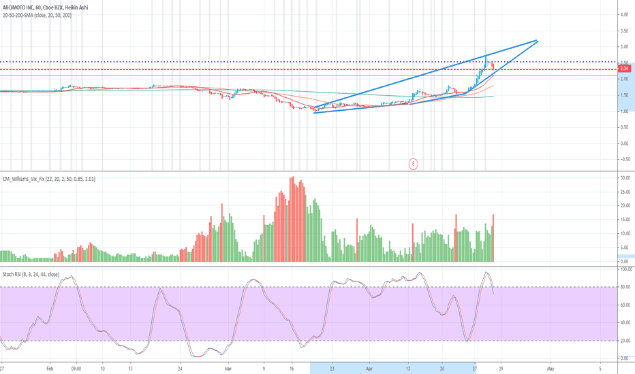
Task: Click the 'Feb' label on the time axis
Action: [50, 369]
